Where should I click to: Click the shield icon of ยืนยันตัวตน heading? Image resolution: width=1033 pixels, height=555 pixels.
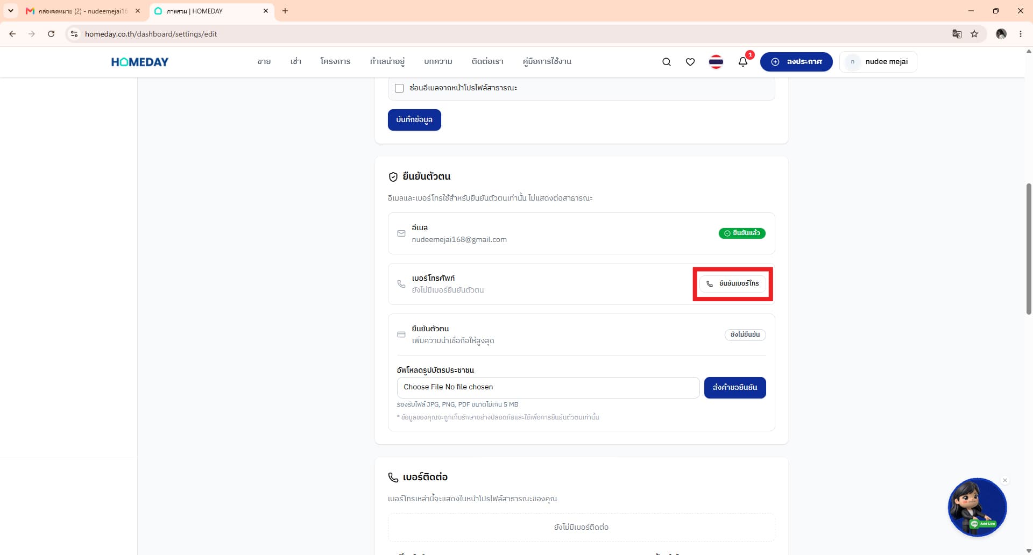[393, 177]
